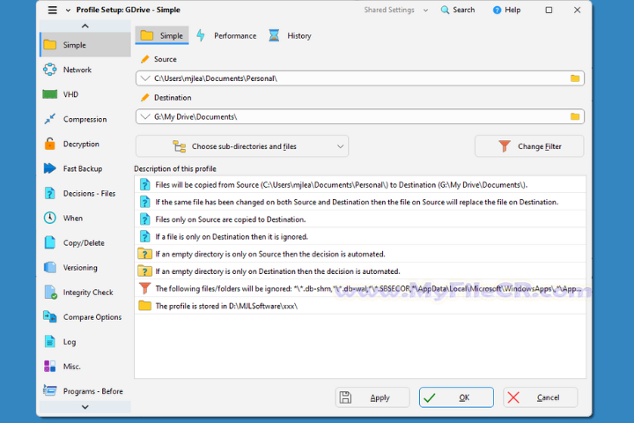Open the sub-directories button dropdown arrow

point(341,146)
